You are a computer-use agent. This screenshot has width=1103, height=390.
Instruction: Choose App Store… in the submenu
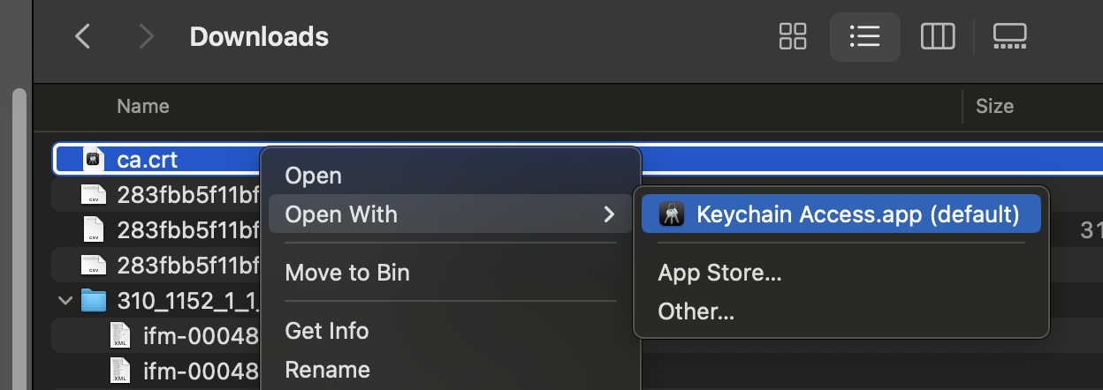point(719,273)
